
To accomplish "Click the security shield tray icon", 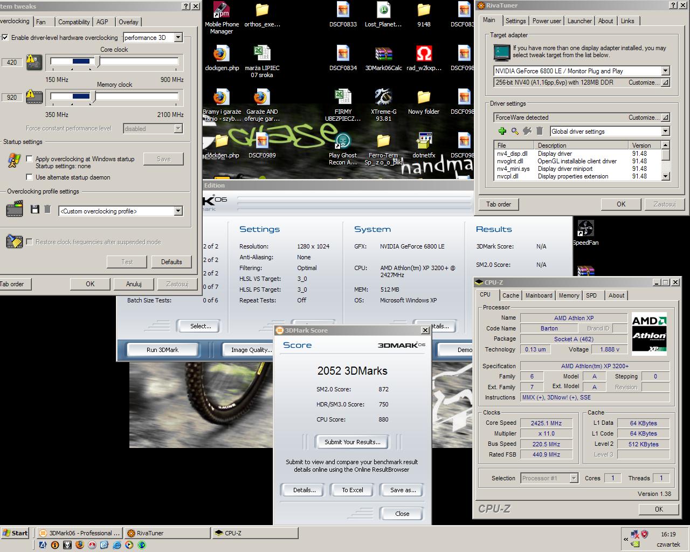I will click(x=645, y=534).
